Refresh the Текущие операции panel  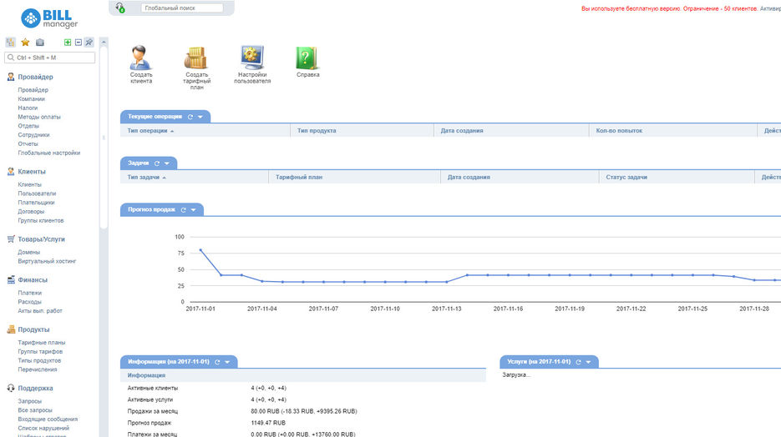tap(190, 117)
